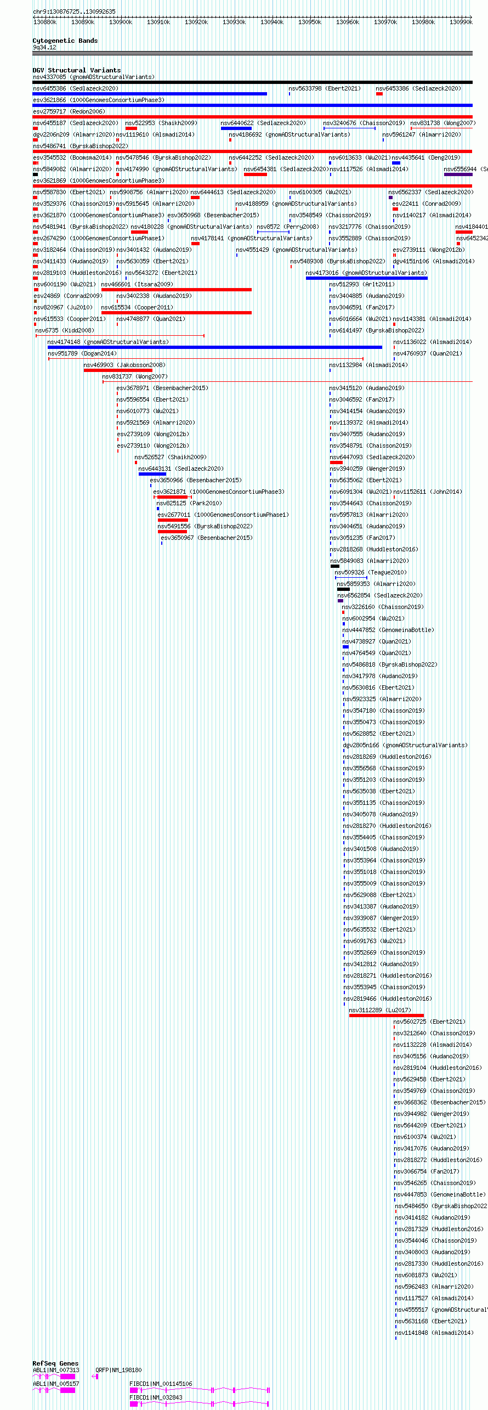Click the ABL1|NM_007313 gene label

[x=56, y=1370]
